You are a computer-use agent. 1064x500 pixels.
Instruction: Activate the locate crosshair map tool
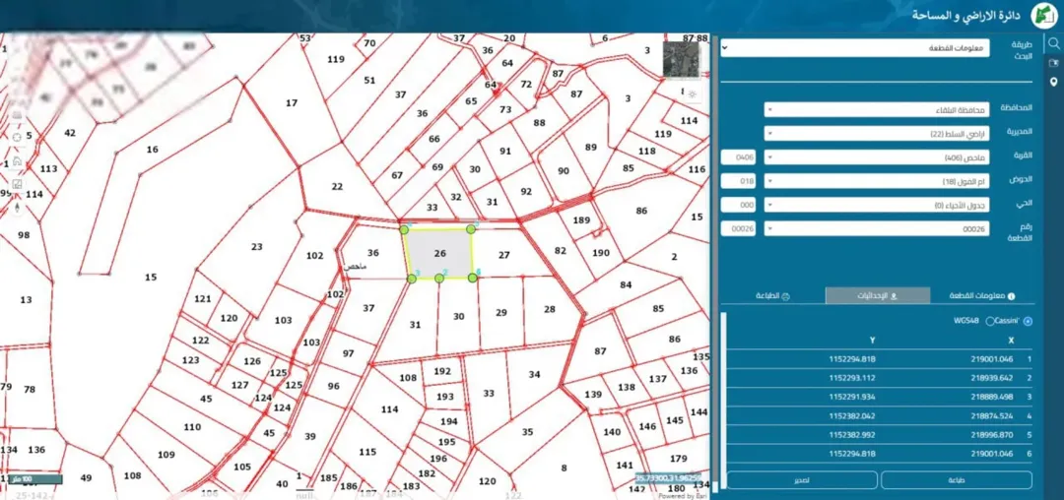click(17, 138)
